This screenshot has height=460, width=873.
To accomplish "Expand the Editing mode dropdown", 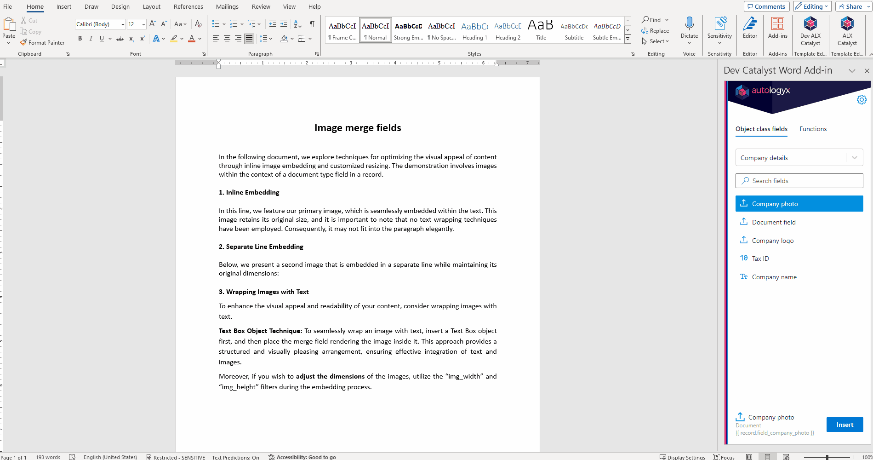I will [x=812, y=6].
